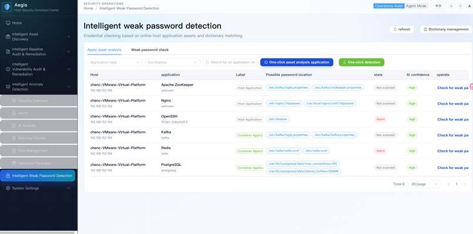Screen dimensions: 473x234
Task: Open the user profile icon
Action: pyautogui.click(x=469, y=6)
